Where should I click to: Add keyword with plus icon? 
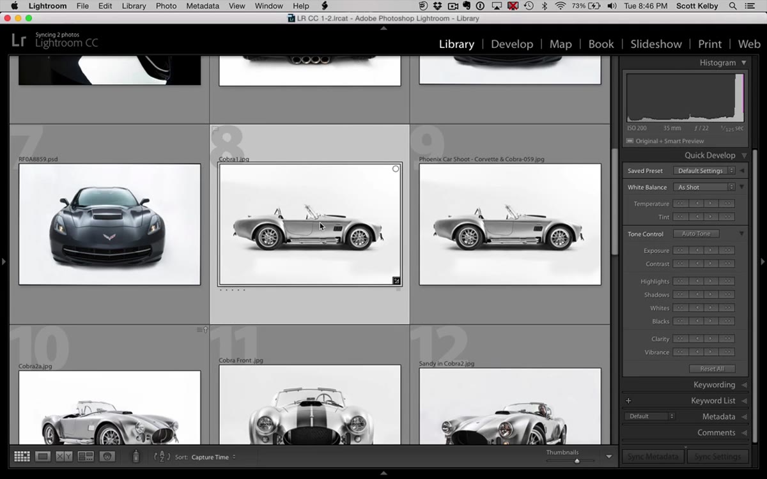point(628,400)
